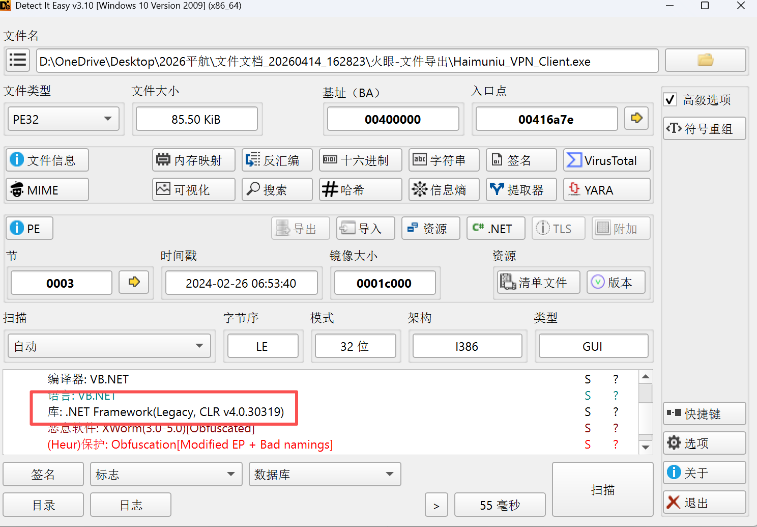
Task: Open 反汇编 disassembler
Action: coord(277,160)
